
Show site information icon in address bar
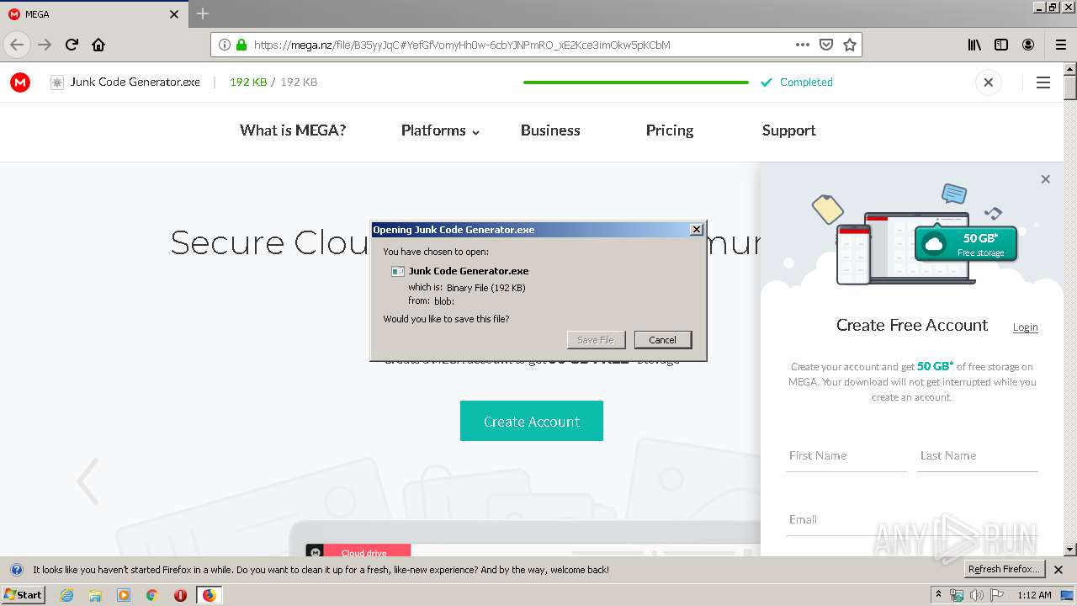(x=224, y=45)
